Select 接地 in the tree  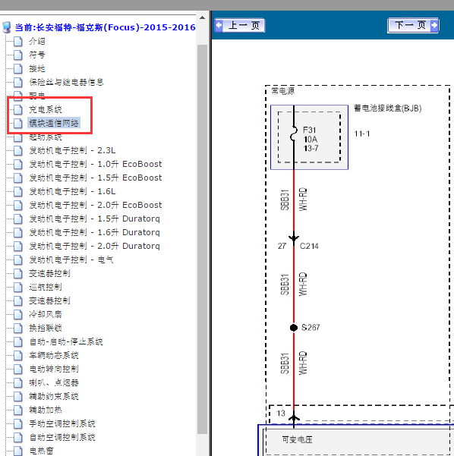pyautogui.click(x=37, y=68)
